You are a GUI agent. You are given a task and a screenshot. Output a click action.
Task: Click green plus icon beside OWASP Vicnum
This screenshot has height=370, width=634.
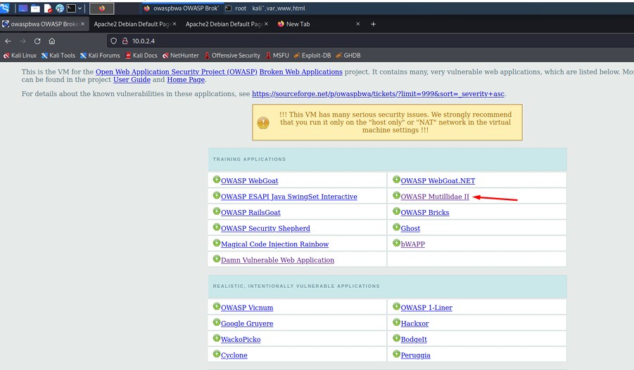tap(217, 306)
